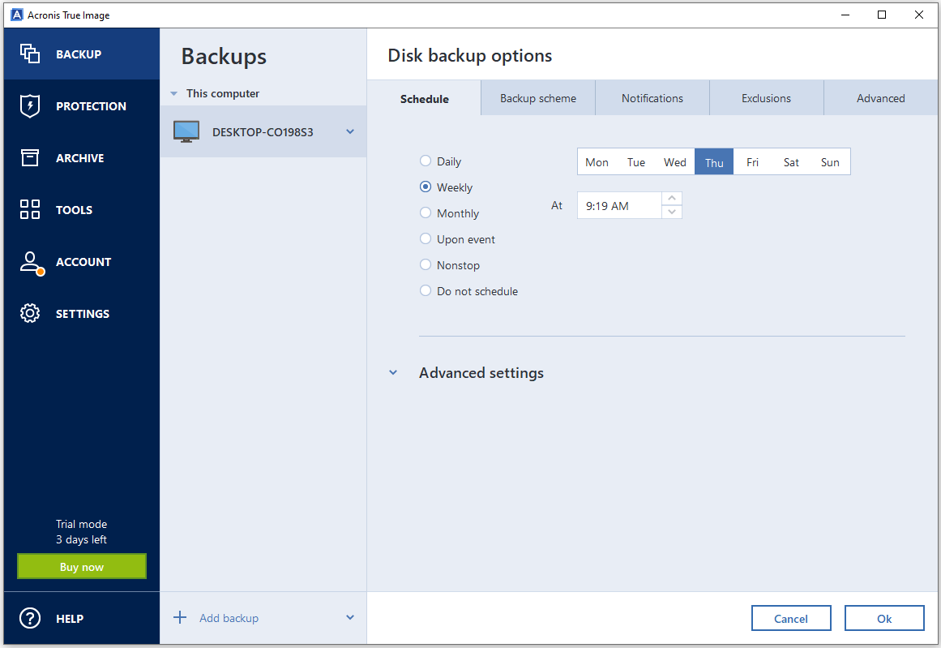
Task: Switch to the Backup scheme tab
Action: click(538, 98)
